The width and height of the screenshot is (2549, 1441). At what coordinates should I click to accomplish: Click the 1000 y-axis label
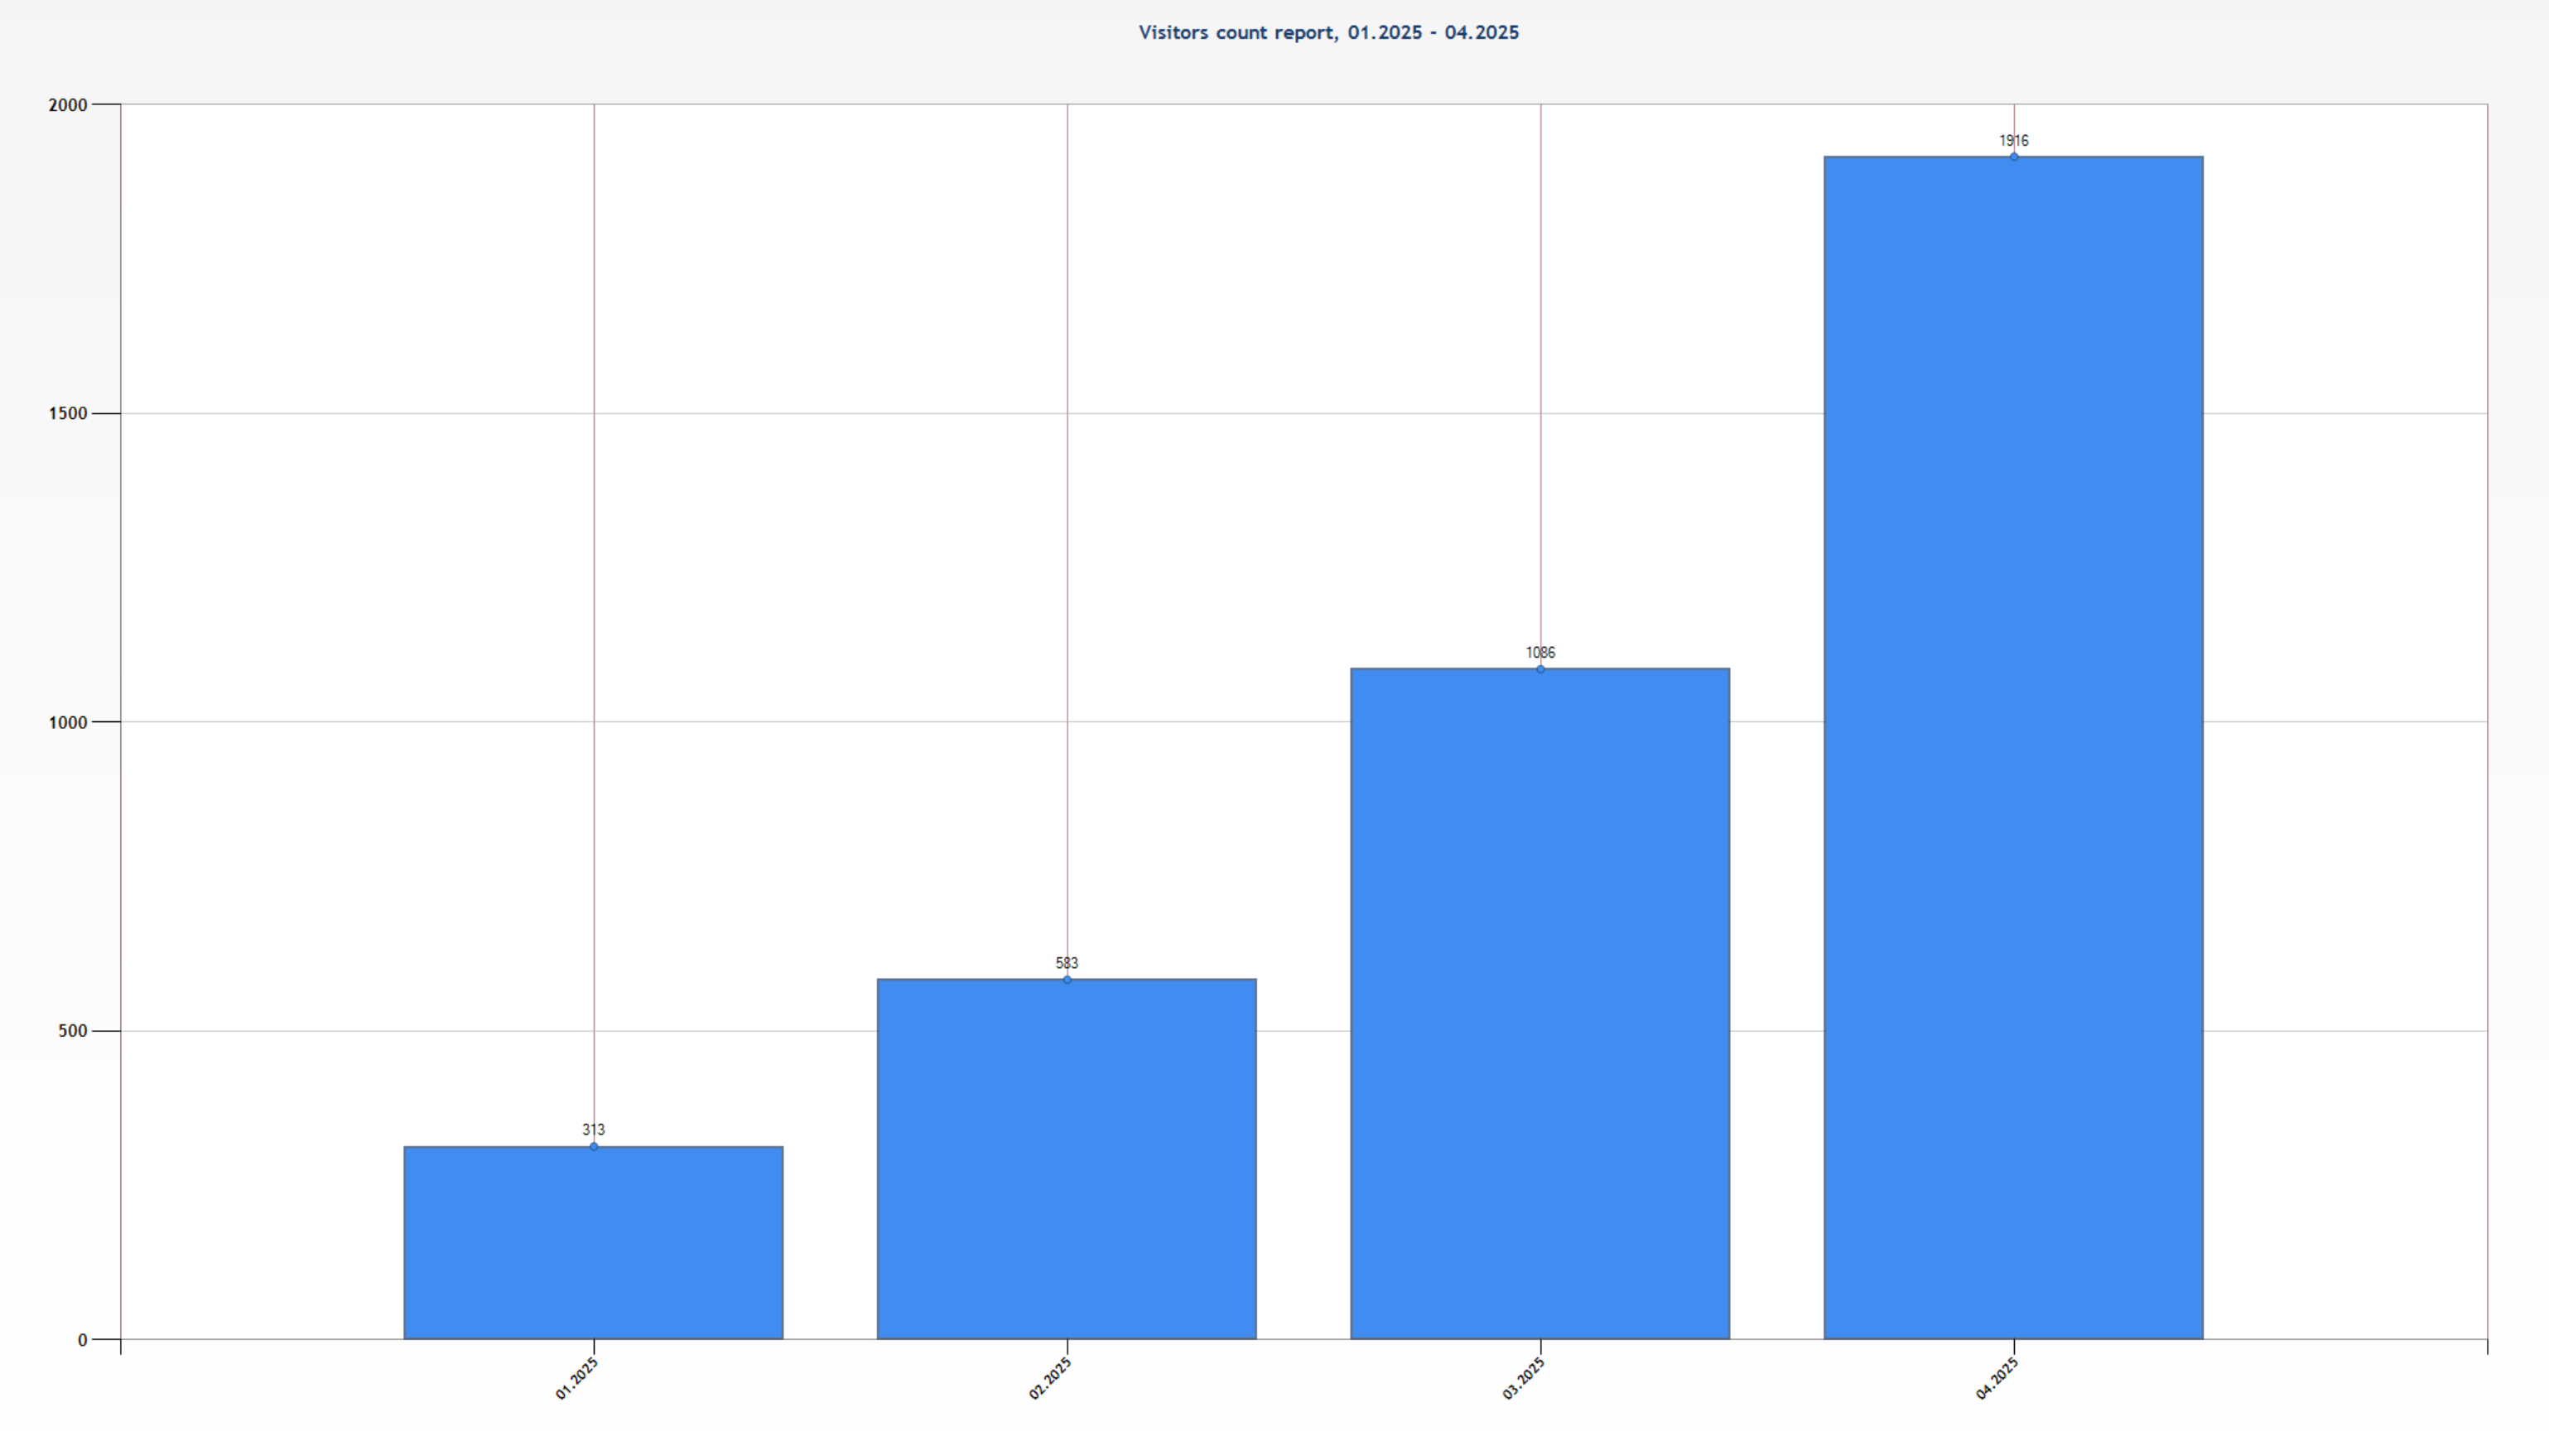(x=67, y=722)
